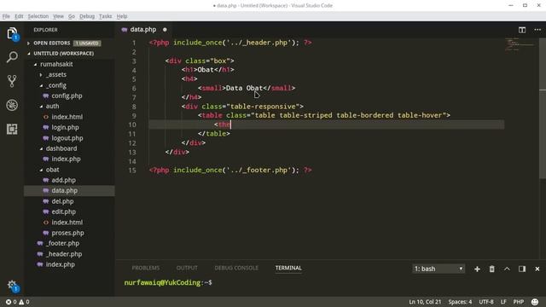Open the Debug menu
Screen dimensions: 546x307
click(x=87, y=16)
